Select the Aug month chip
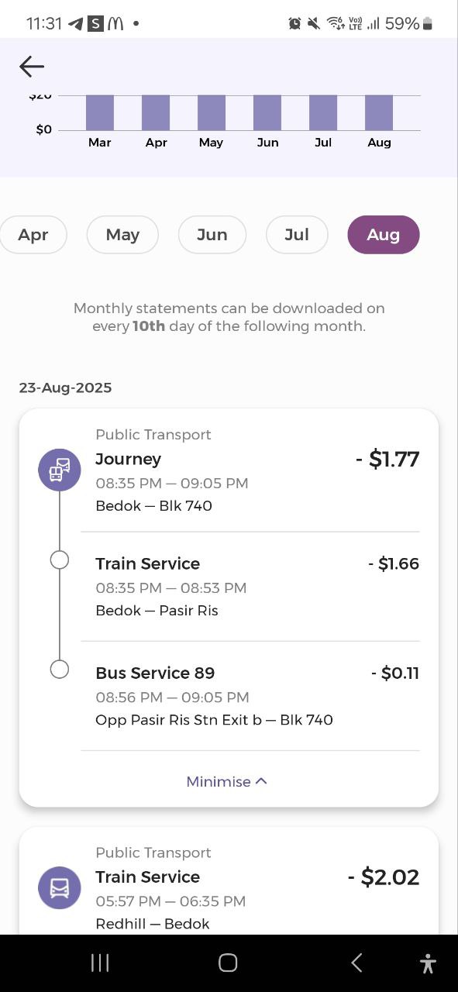The width and height of the screenshot is (458, 992). pos(384,235)
